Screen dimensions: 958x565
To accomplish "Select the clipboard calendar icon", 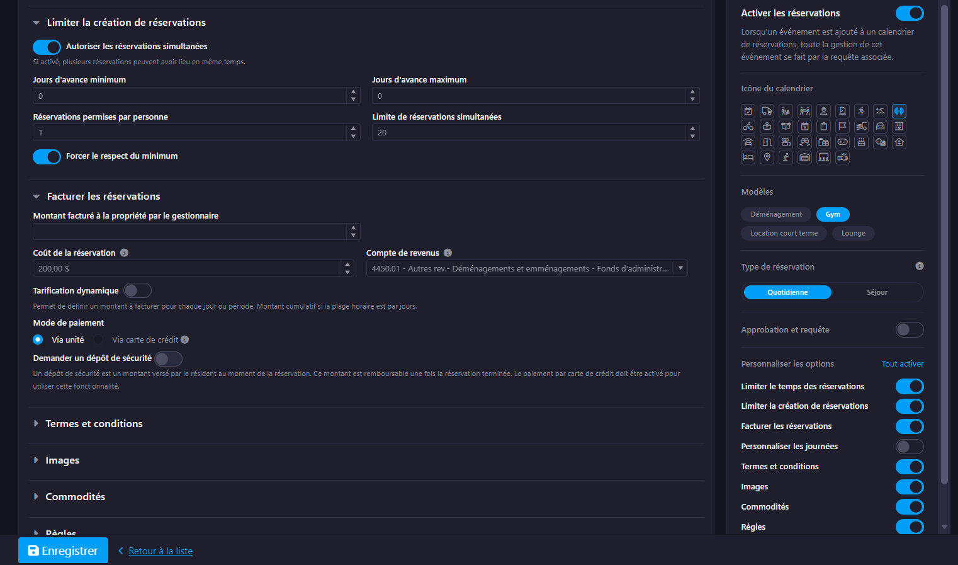I will [x=823, y=127].
